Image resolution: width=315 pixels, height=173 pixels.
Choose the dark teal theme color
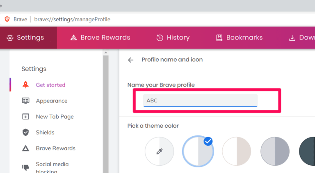pyautogui.click(x=307, y=151)
